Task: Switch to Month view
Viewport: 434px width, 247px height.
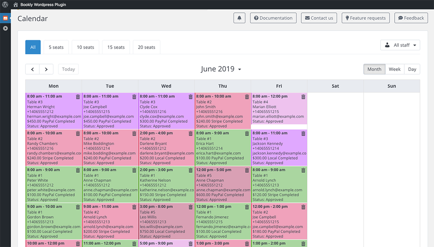Action: pos(374,69)
